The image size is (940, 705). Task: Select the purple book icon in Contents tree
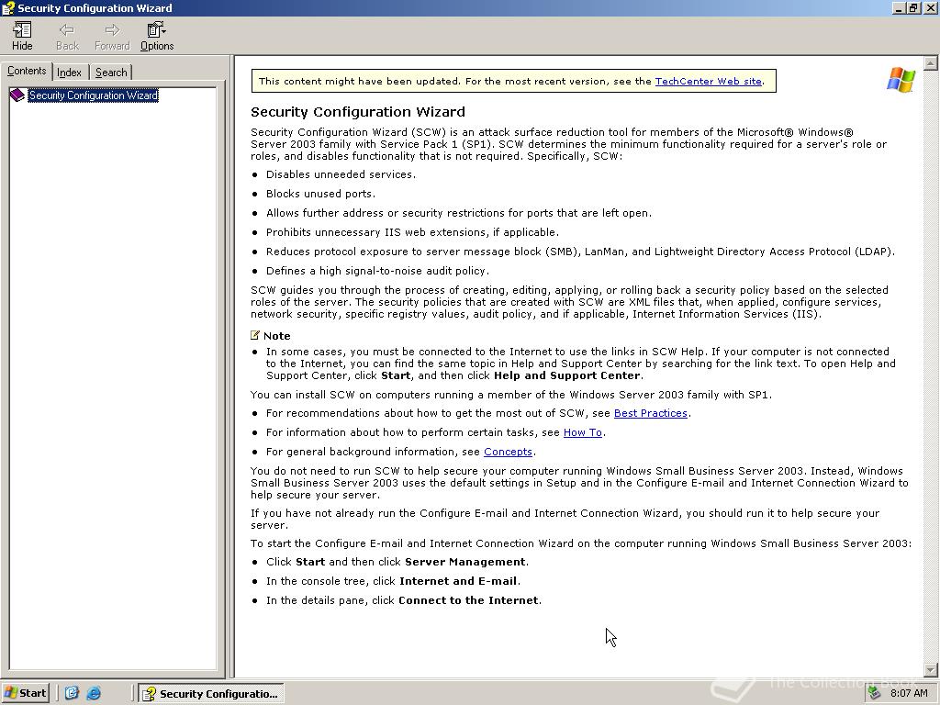coord(17,95)
